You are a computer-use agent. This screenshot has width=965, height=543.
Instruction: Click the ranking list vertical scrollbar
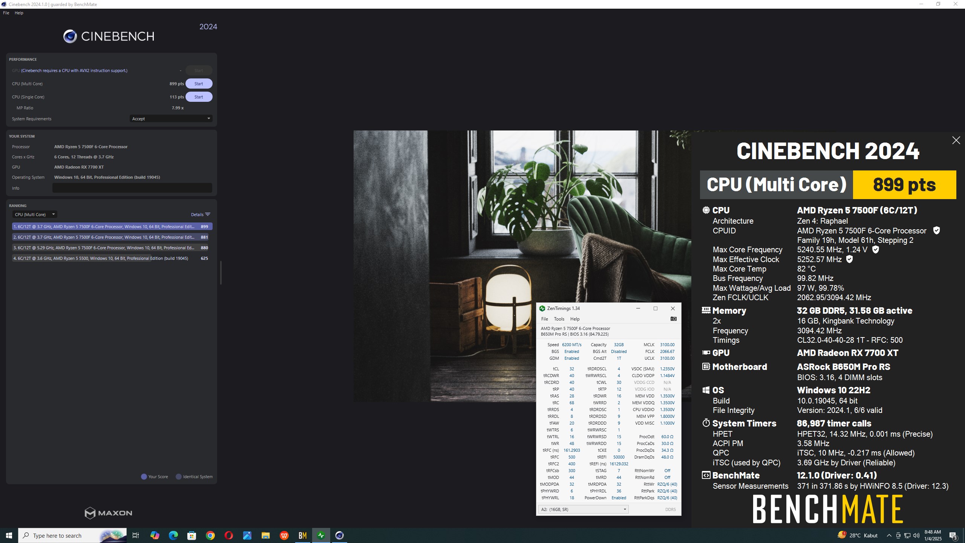221,273
